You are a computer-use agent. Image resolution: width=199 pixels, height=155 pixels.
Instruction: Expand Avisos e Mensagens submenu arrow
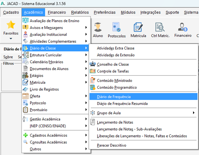86,27
